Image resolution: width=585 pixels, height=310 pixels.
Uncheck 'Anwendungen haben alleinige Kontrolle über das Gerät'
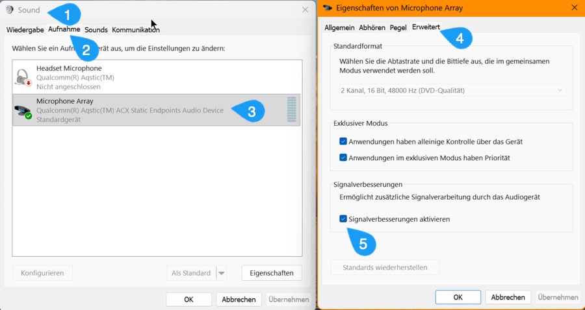(x=343, y=141)
